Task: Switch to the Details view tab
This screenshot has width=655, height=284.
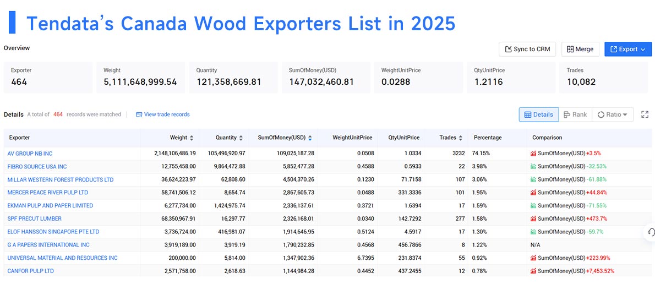Action: point(538,114)
